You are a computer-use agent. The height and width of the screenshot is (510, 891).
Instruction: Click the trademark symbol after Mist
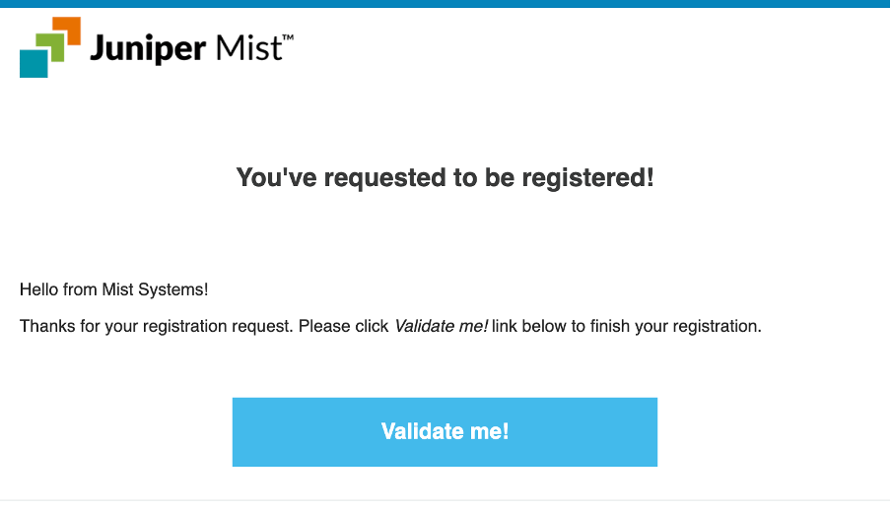coord(288,37)
